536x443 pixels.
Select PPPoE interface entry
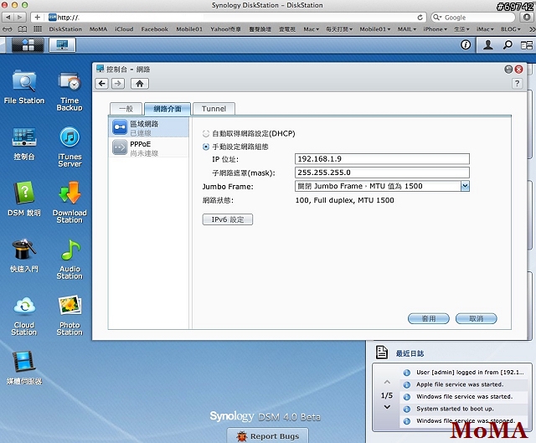click(149, 148)
